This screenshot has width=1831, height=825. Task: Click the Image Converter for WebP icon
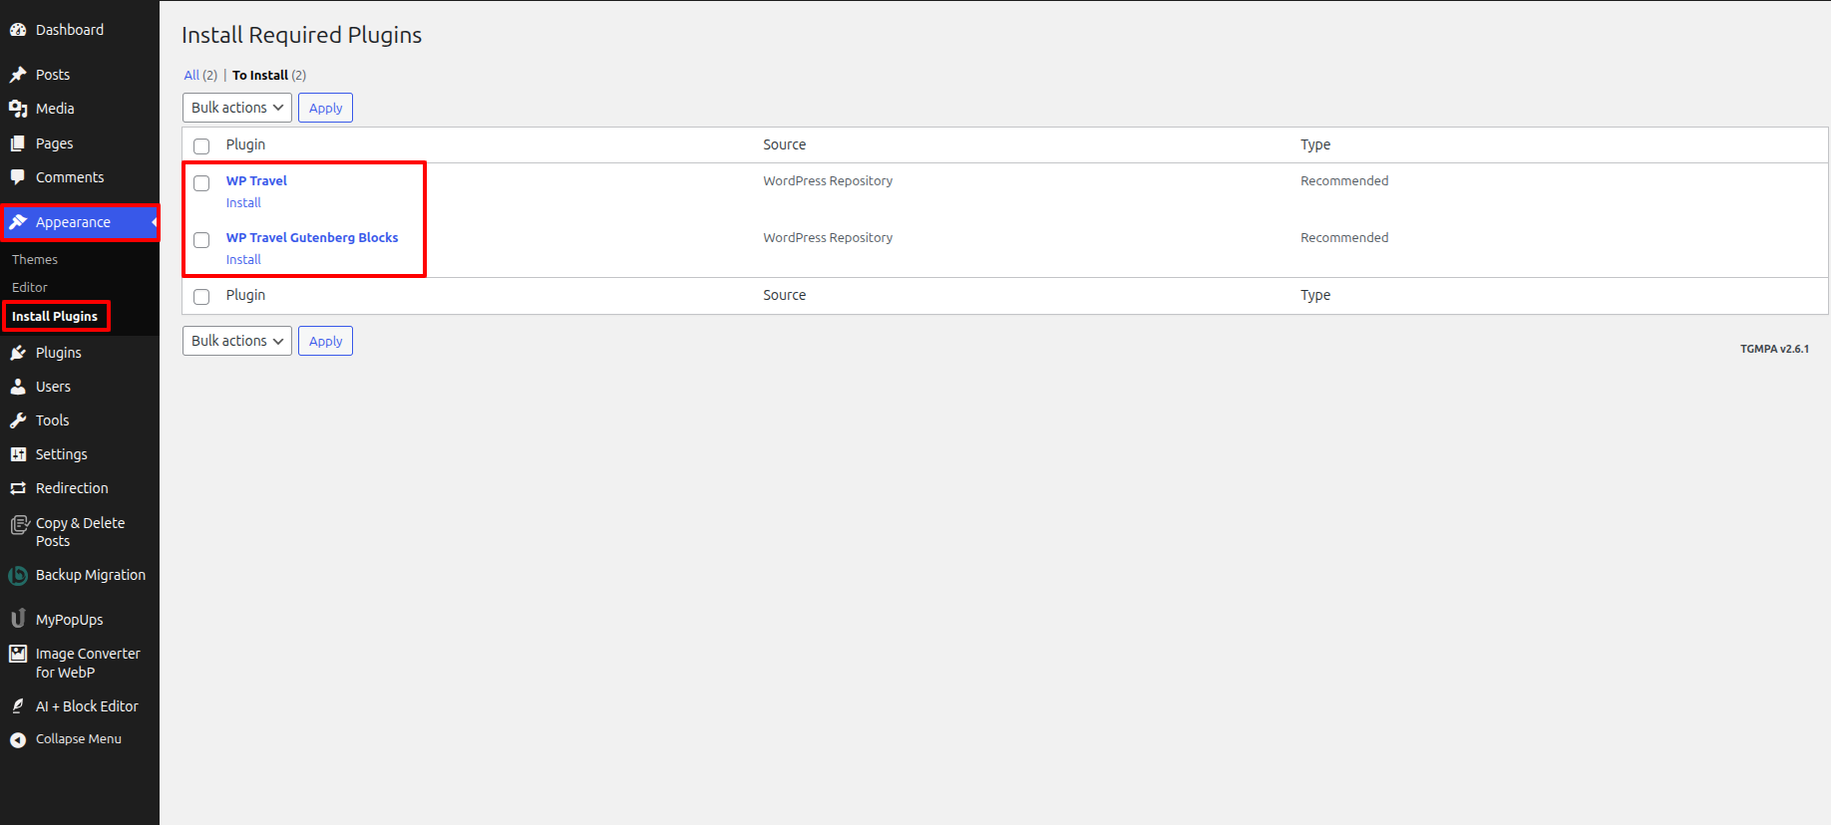tap(18, 654)
